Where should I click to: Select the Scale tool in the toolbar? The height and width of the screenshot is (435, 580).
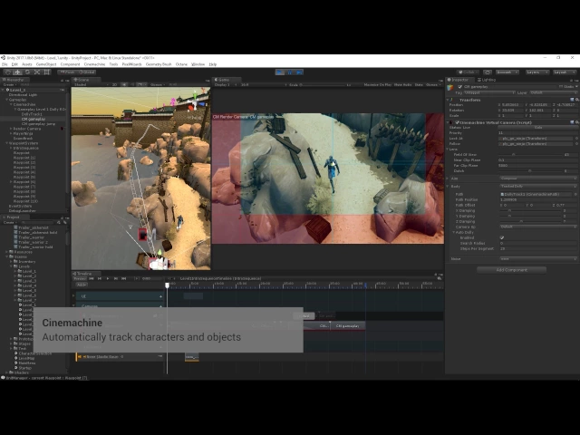pyautogui.click(x=37, y=72)
